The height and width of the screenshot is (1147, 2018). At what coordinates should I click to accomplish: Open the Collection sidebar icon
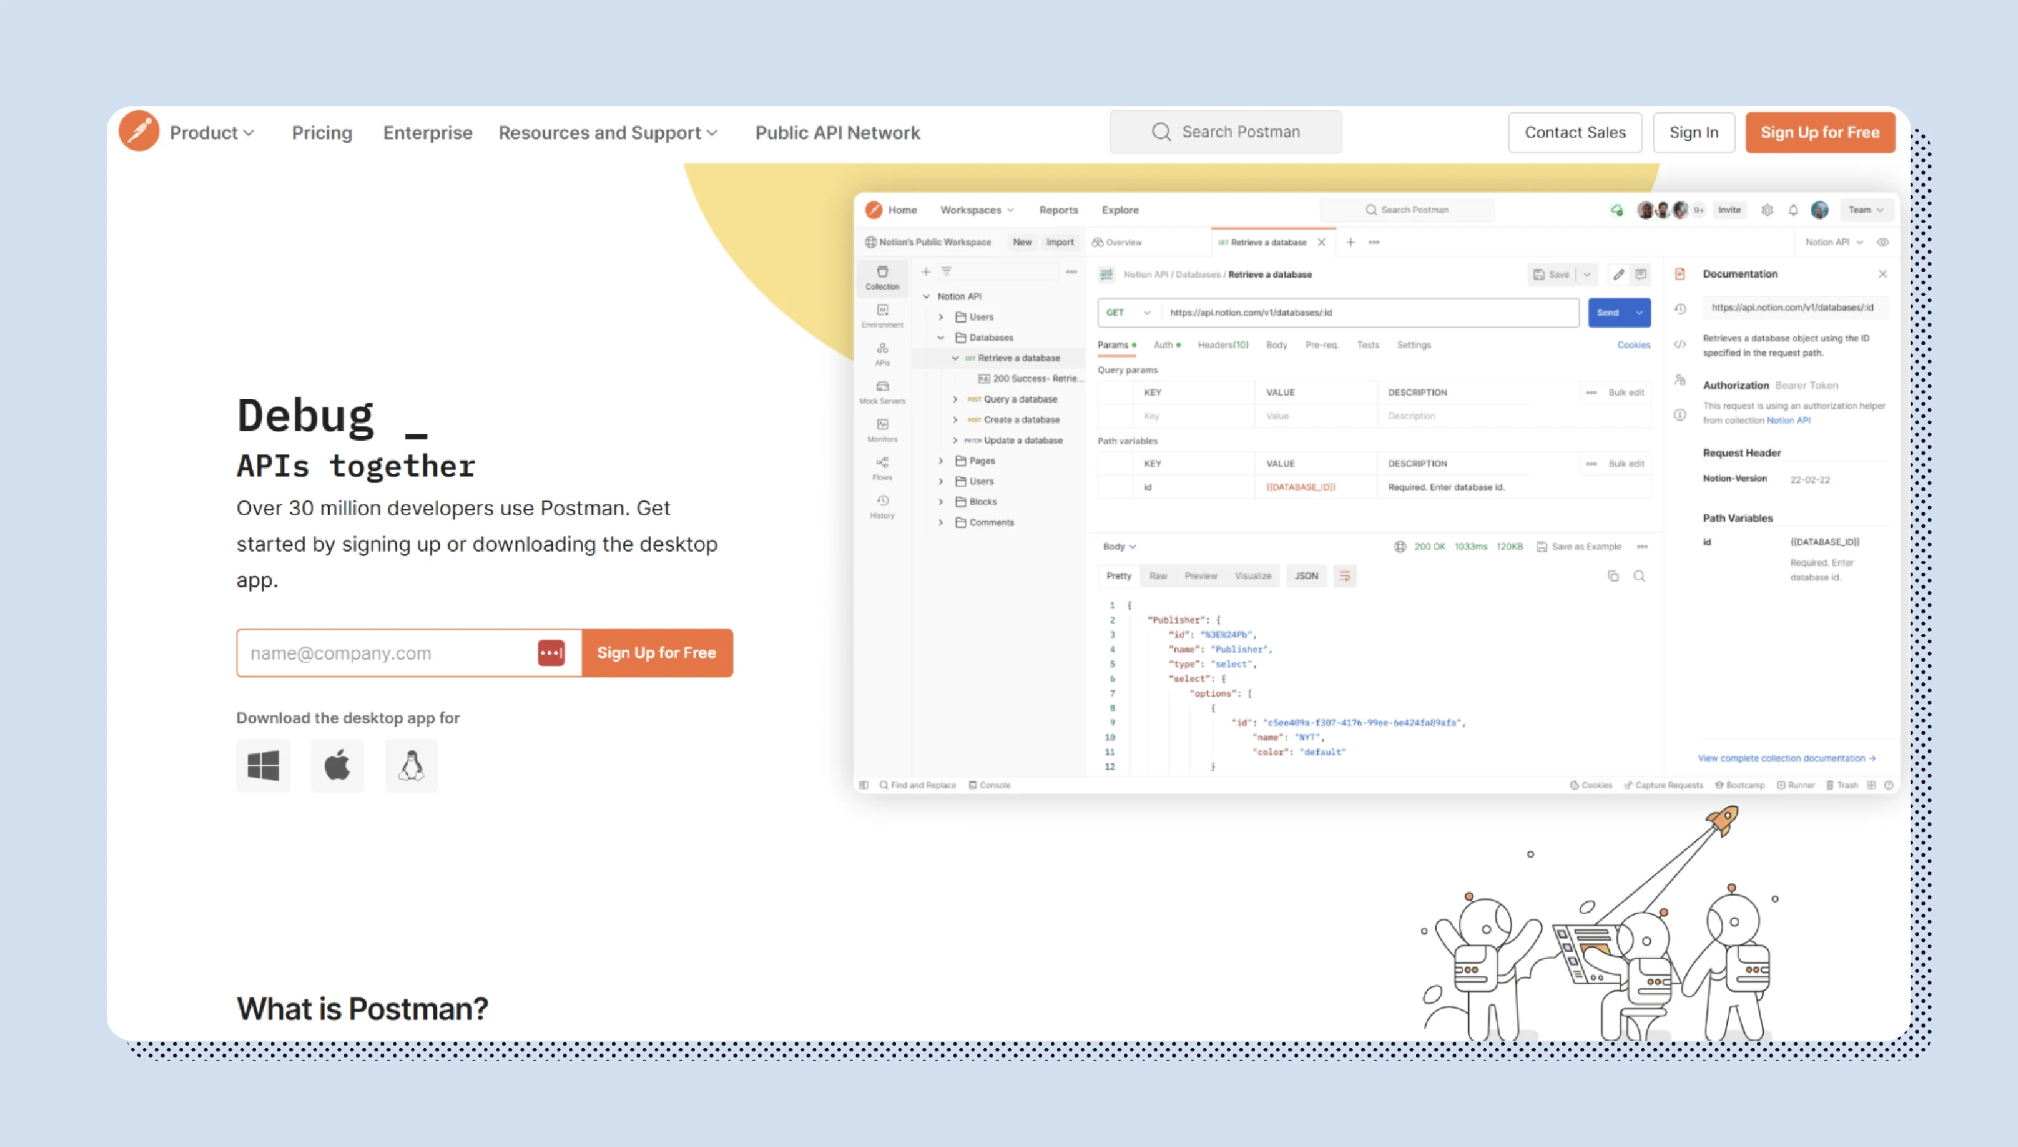pyautogui.click(x=882, y=277)
